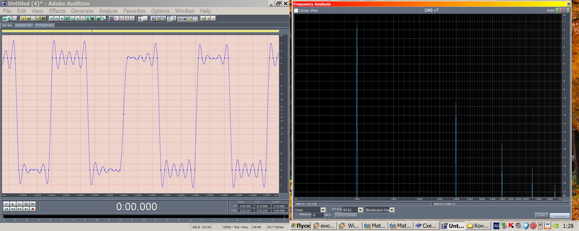The width and height of the screenshot is (579, 231).
Task: Toggle Linear View checkbox in Frequency Analysis
Action: pyautogui.click(x=296, y=11)
